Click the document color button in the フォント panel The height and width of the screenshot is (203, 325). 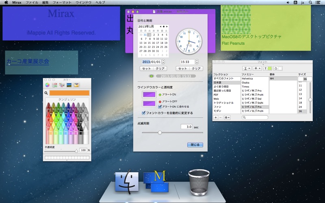278,68
